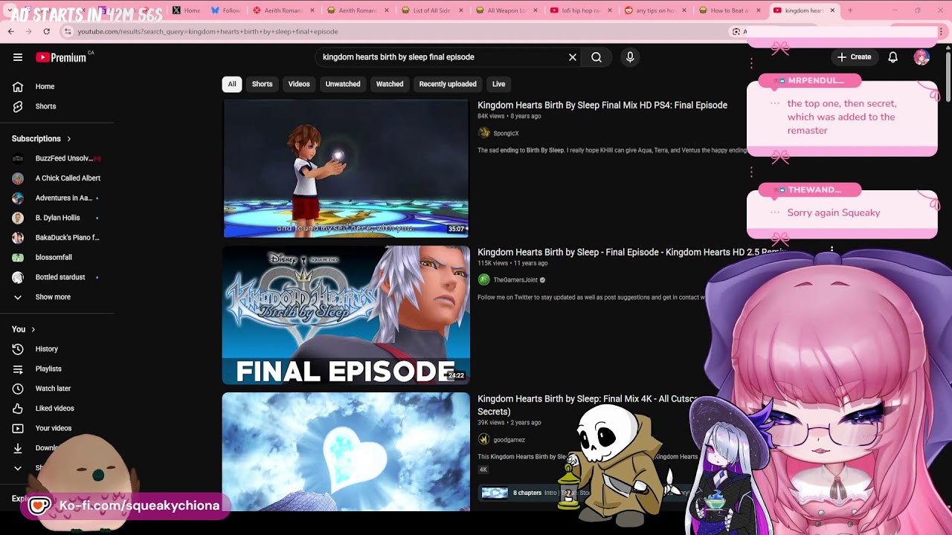Viewport: 952px width, 535px height.
Task: Open title 'Final Mix HD PS4: Final Episode'
Action: (602, 106)
